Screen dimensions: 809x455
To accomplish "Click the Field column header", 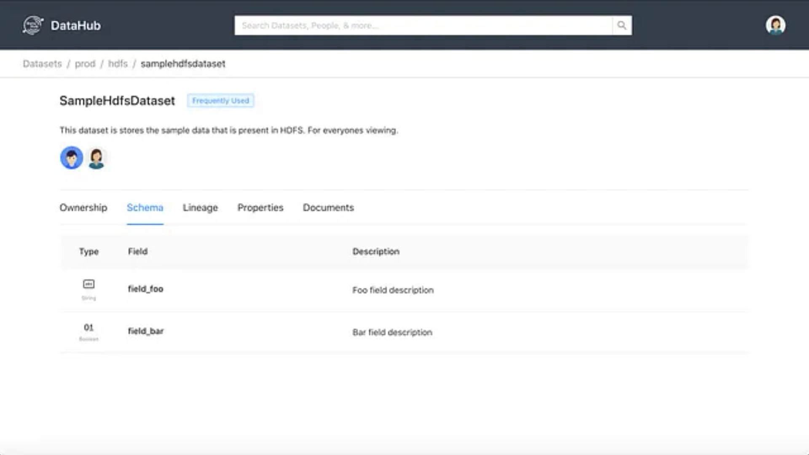I will (x=138, y=252).
